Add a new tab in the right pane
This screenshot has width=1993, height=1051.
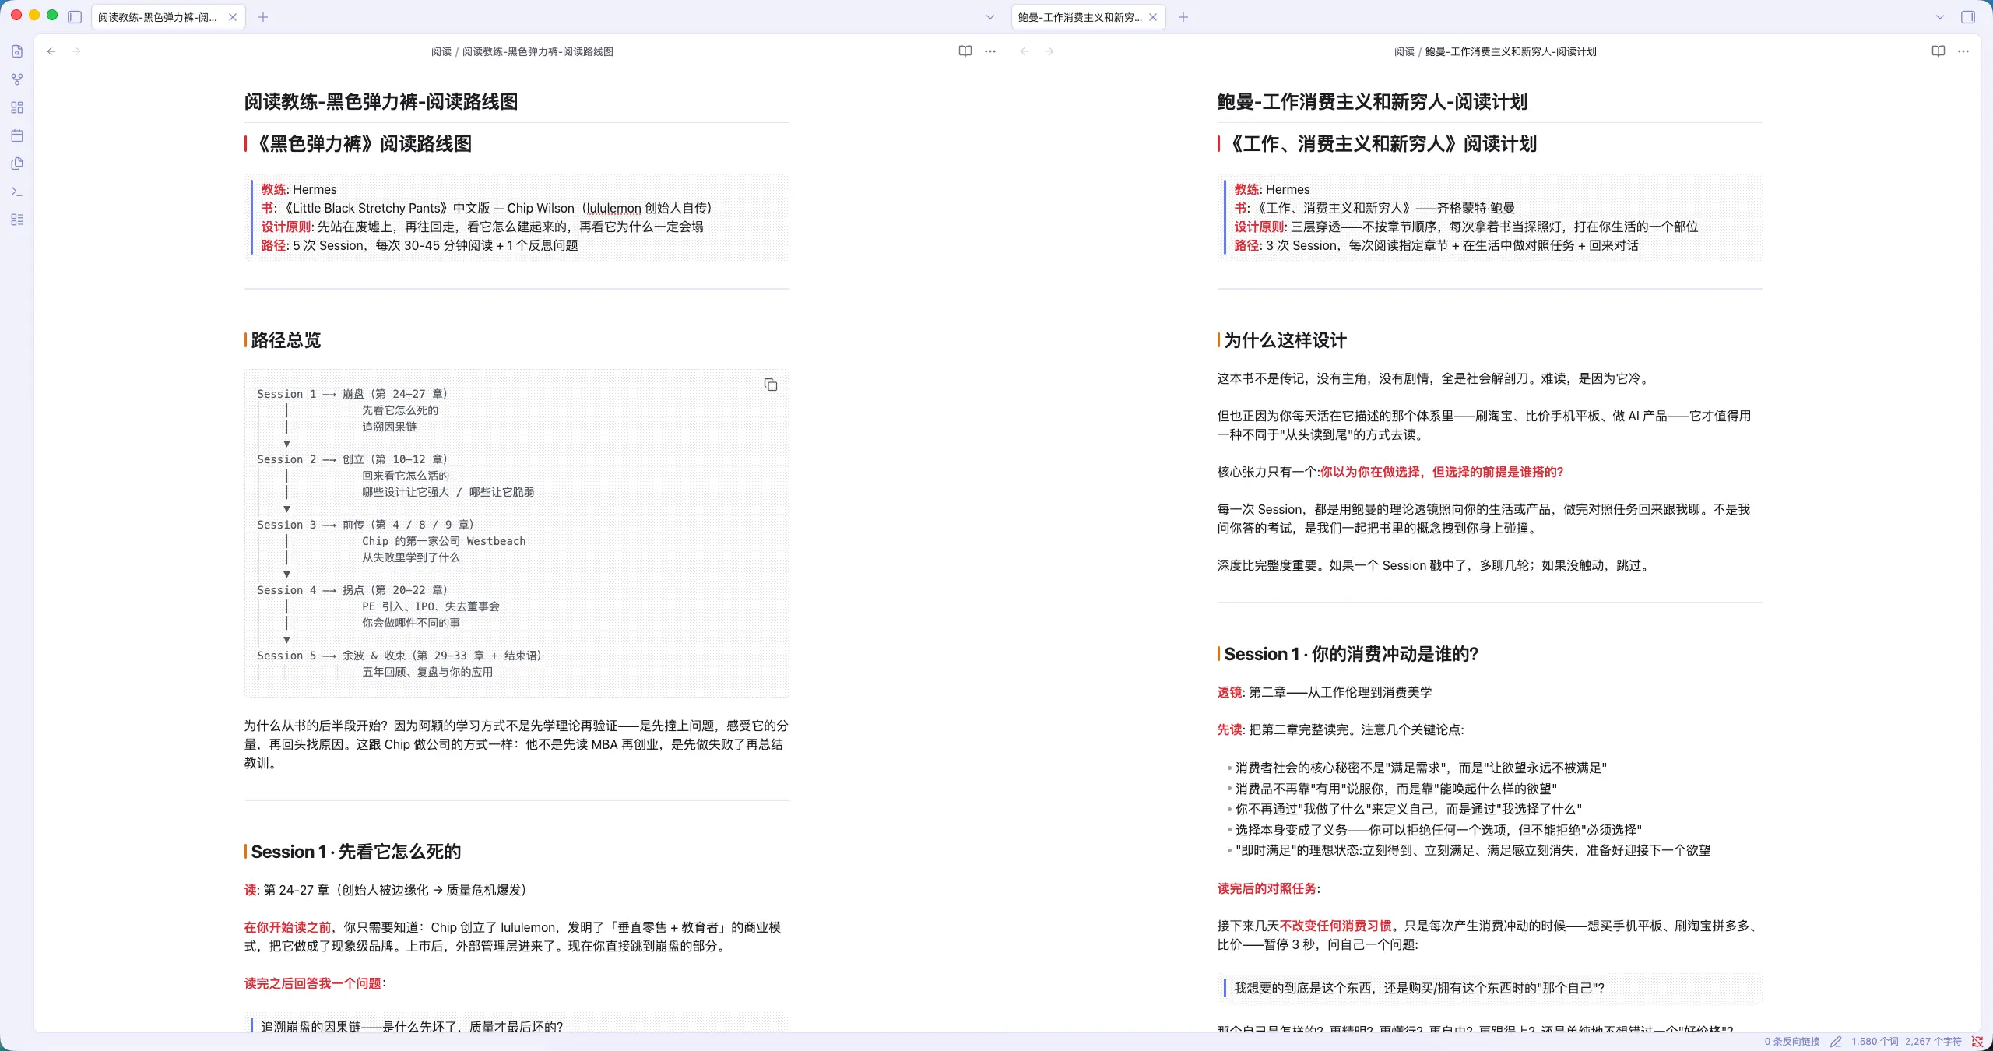tap(1183, 17)
